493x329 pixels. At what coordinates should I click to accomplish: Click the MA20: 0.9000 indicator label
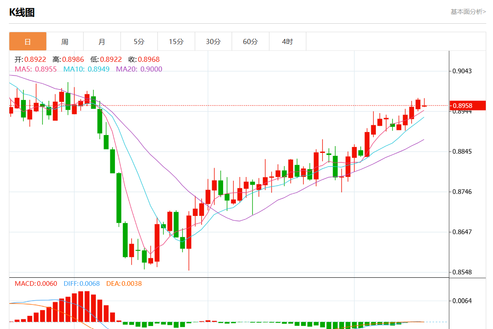tap(139, 69)
